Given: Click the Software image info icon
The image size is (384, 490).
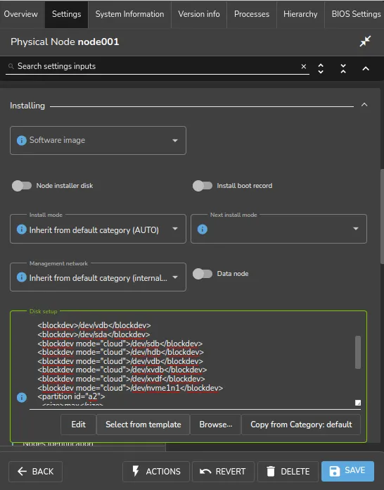Looking at the screenshot, I should [22, 140].
